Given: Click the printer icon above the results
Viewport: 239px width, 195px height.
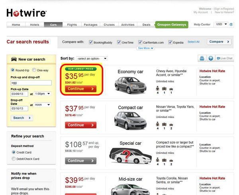Looking at the screenshot, I should [202, 58].
